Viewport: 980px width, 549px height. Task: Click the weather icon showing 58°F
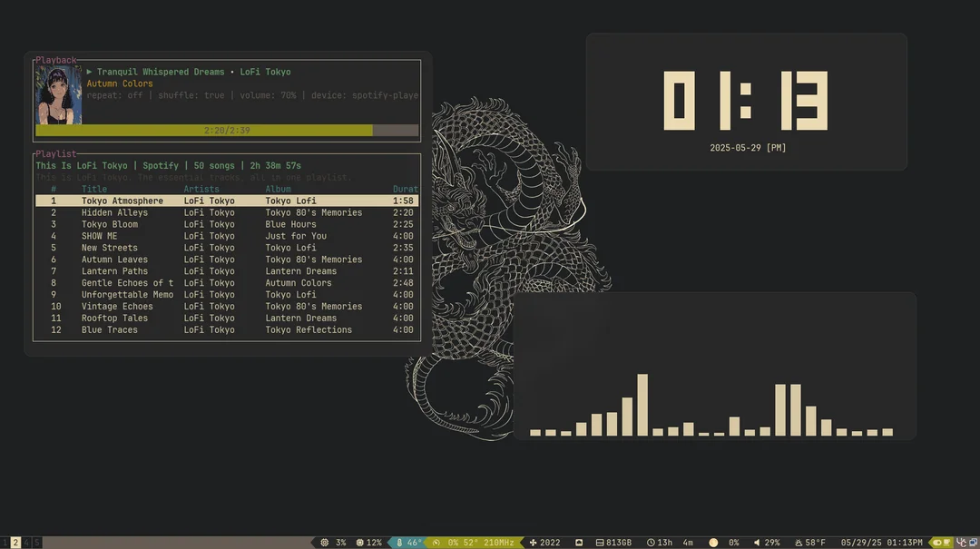pos(799,543)
